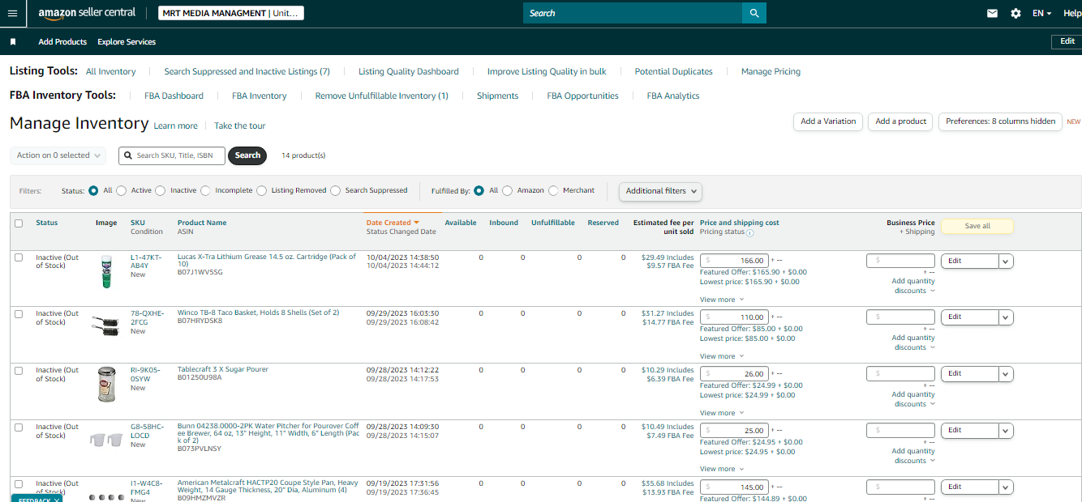Open the Action on 0 selected dropdown
The image size is (1082, 502).
(58, 155)
